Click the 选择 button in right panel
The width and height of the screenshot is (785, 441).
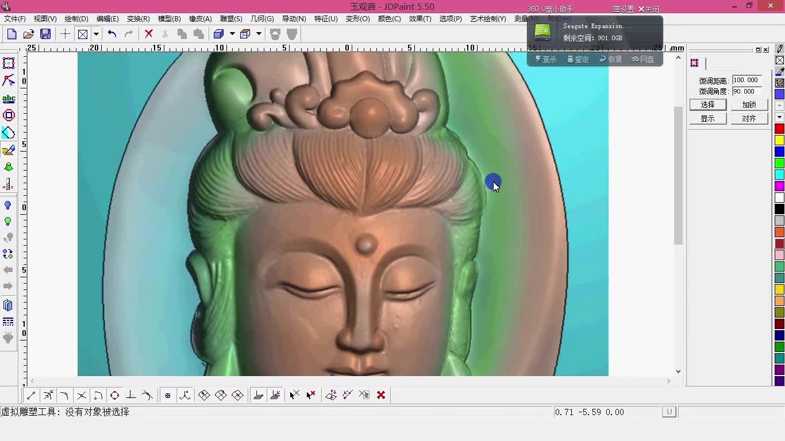point(708,105)
